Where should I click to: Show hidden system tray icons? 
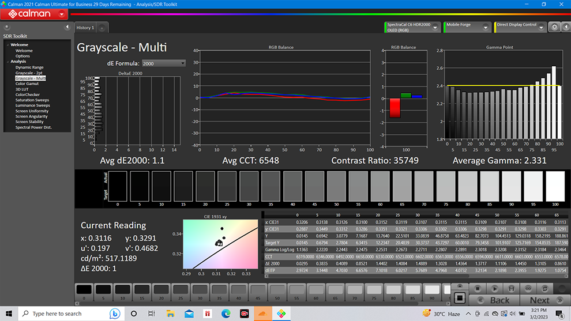click(468, 314)
